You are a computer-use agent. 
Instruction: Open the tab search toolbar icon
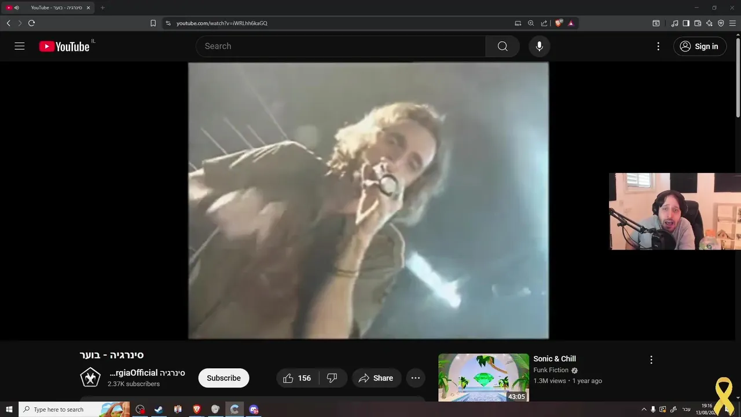[x=656, y=23]
